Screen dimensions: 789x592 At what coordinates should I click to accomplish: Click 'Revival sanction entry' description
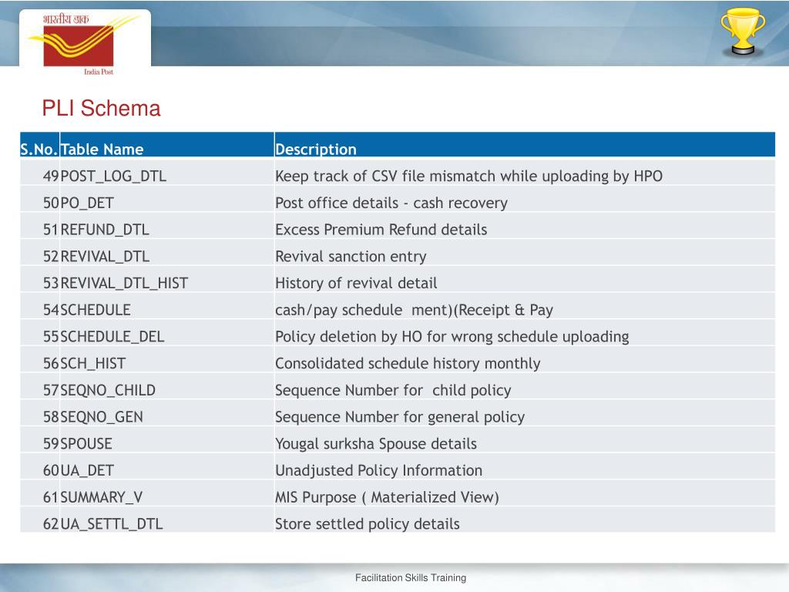tap(351, 256)
